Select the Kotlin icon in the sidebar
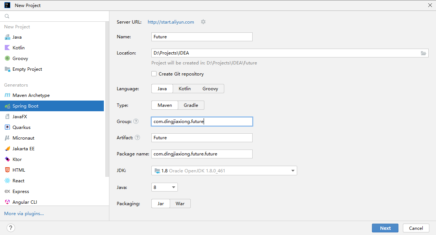Screen dimensions: 436x235 (7, 48)
